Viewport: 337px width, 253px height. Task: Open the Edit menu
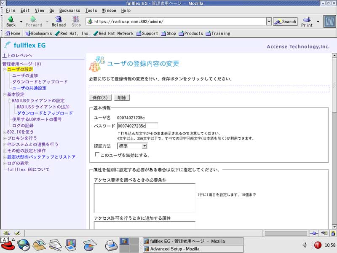click(25, 10)
